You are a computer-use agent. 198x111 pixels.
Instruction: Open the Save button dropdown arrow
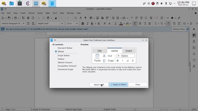click(19, 18)
